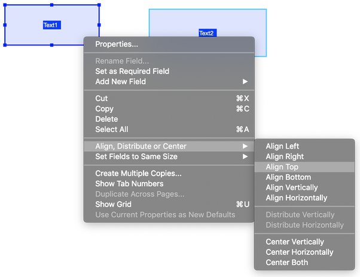The width and height of the screenshot is (360, 277).
Task: Expand the Set Fields to Same Size submenu
Action: tap(169, 156)
